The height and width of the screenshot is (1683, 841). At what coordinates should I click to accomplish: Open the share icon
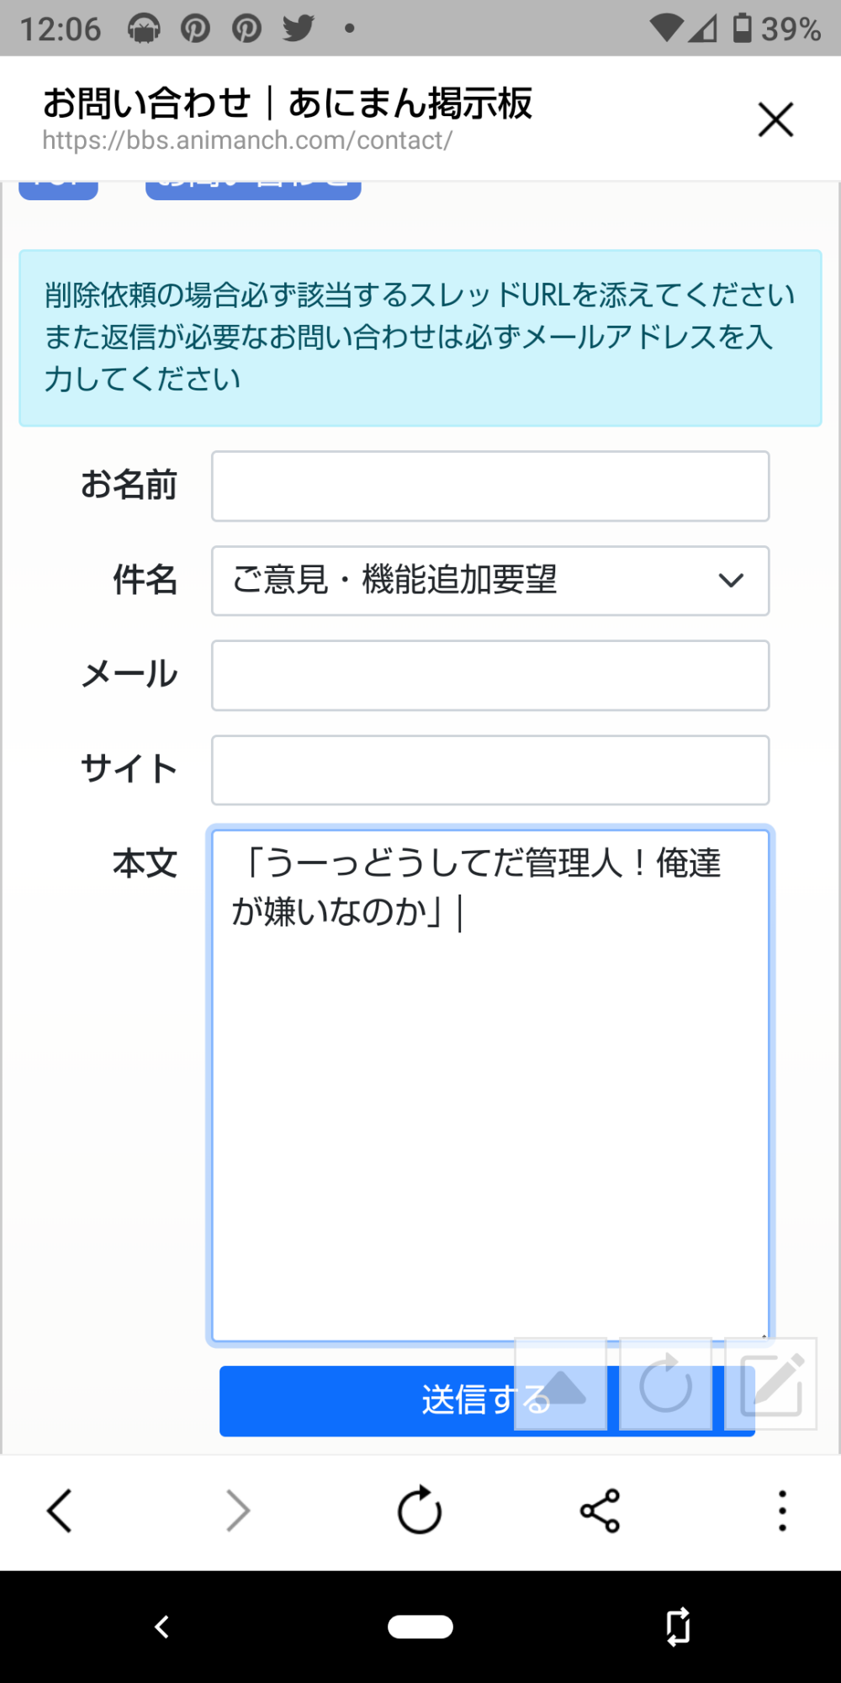pos(600,1511)
